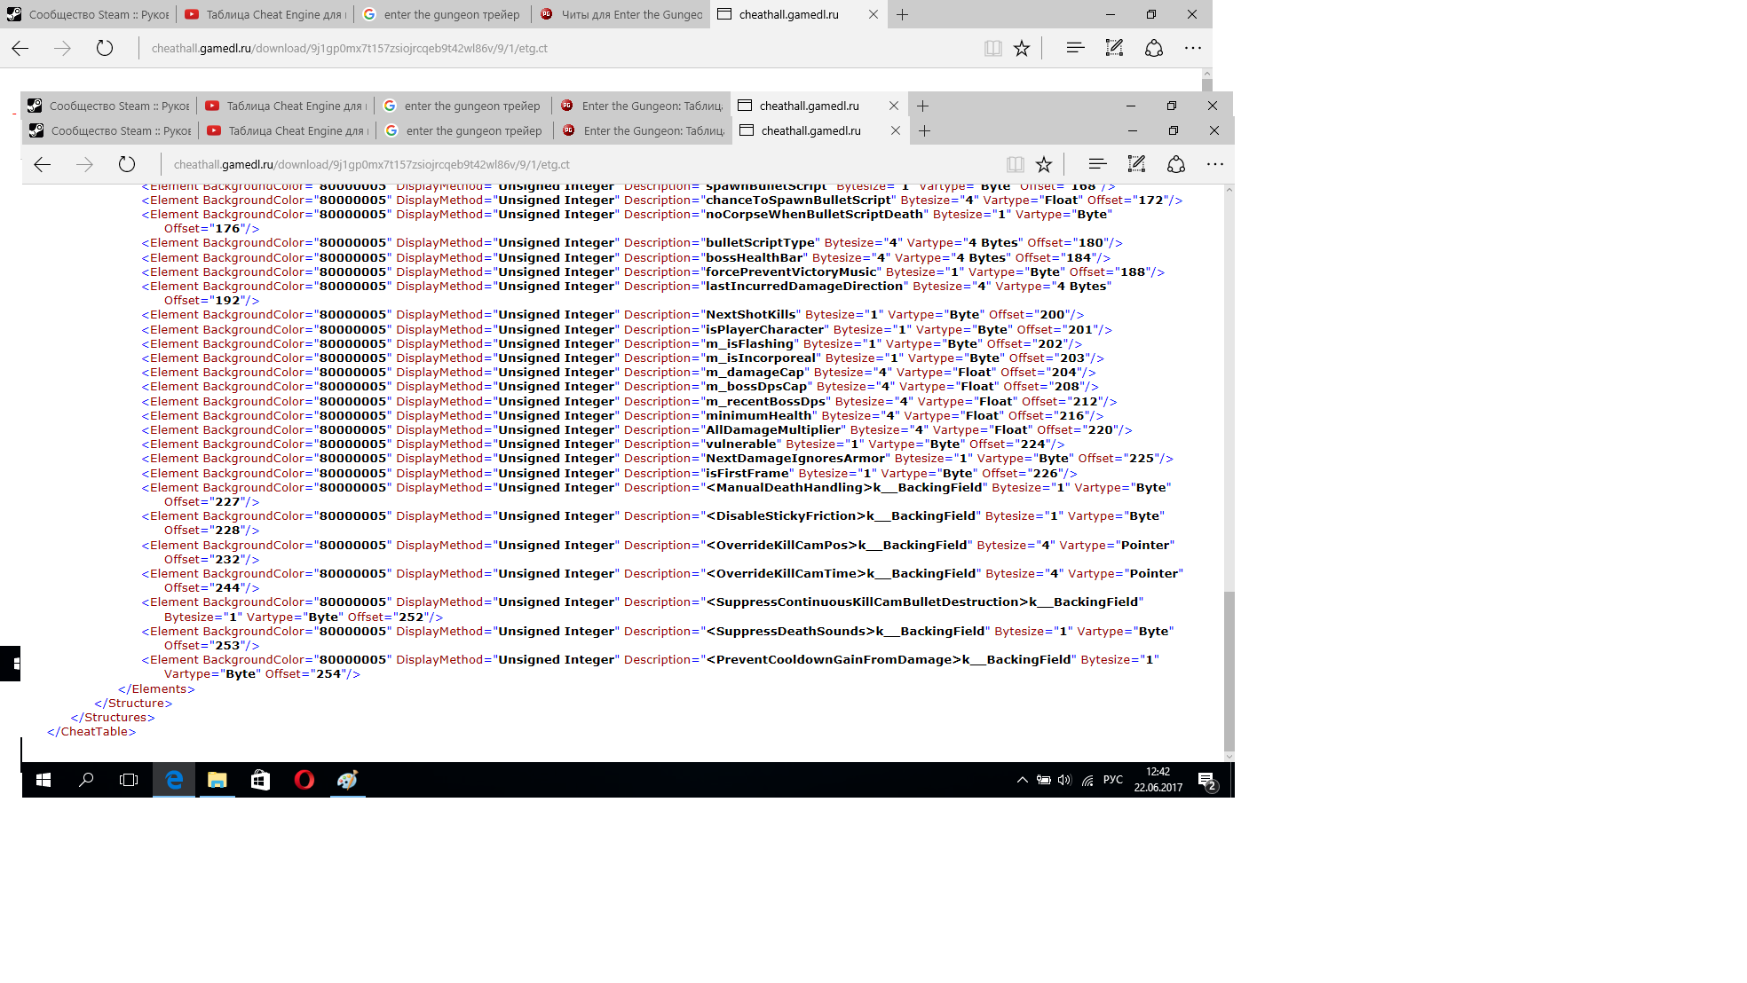Reload the page using the outermost refresh icon
Screen dimensions: 1747x983
[x=105, y=48]
